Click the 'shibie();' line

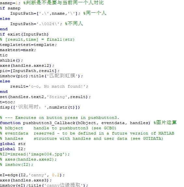(x=11, y=60)
